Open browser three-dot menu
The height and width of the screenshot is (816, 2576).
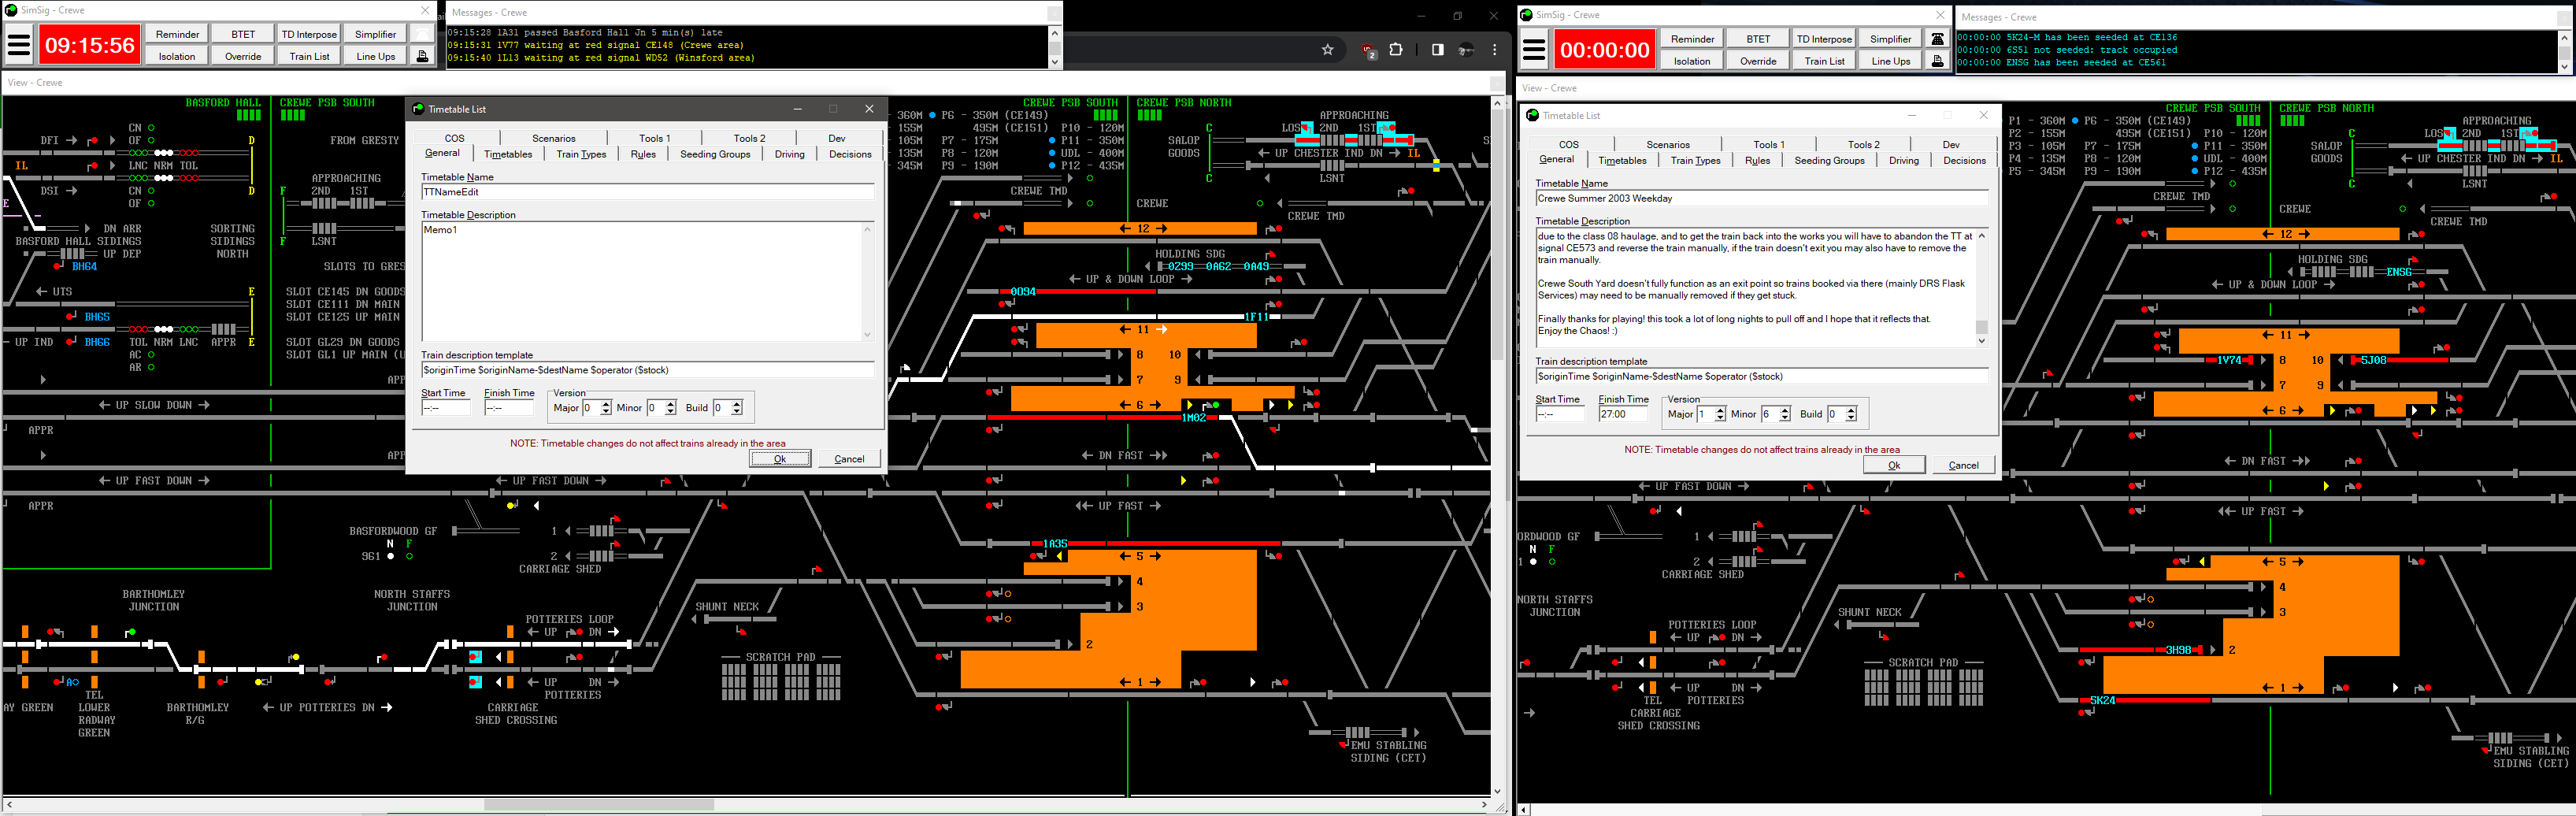point(1495,50)
